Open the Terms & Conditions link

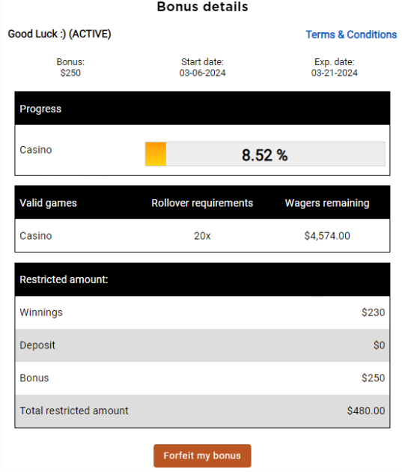point(351,34)
